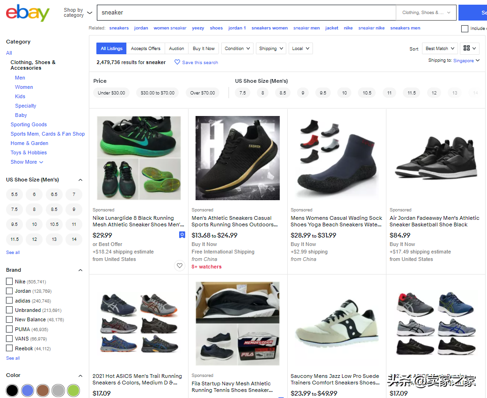Toggle the PUMA brand checkbox
487x398 pixels.
(9, 329)
